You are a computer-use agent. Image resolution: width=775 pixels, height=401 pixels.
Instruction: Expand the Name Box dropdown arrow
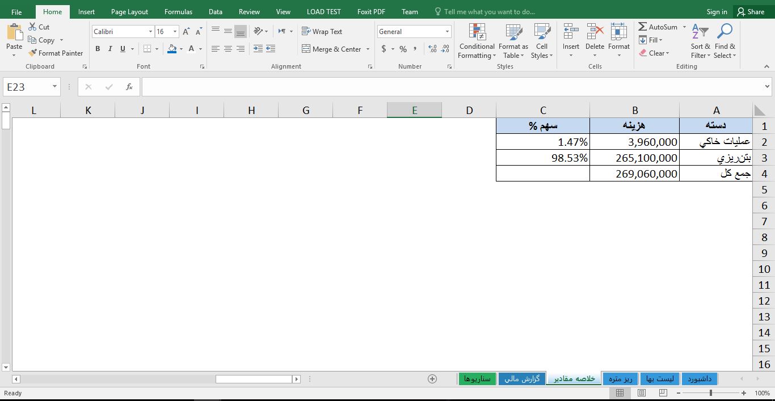point(54,87)
